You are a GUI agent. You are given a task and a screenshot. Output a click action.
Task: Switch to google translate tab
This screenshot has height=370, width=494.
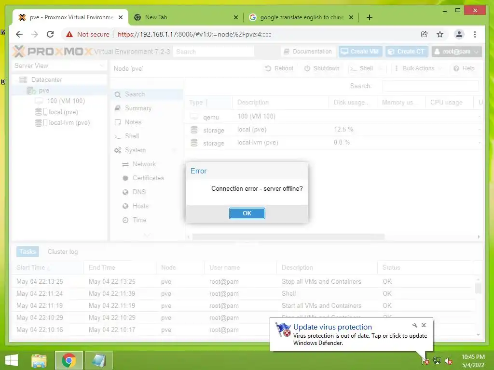(301, 17)
